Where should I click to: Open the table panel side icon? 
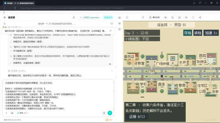(x=119, y=29)
